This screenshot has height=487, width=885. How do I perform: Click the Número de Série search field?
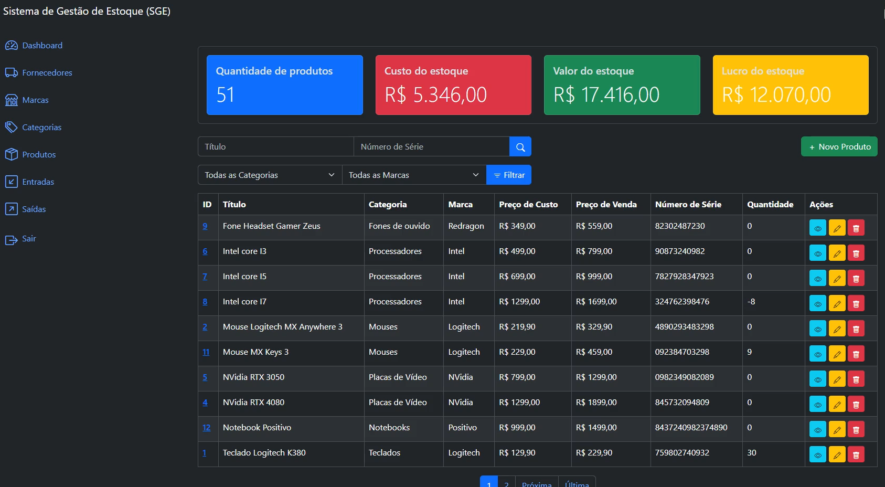[x=431, y=147]
